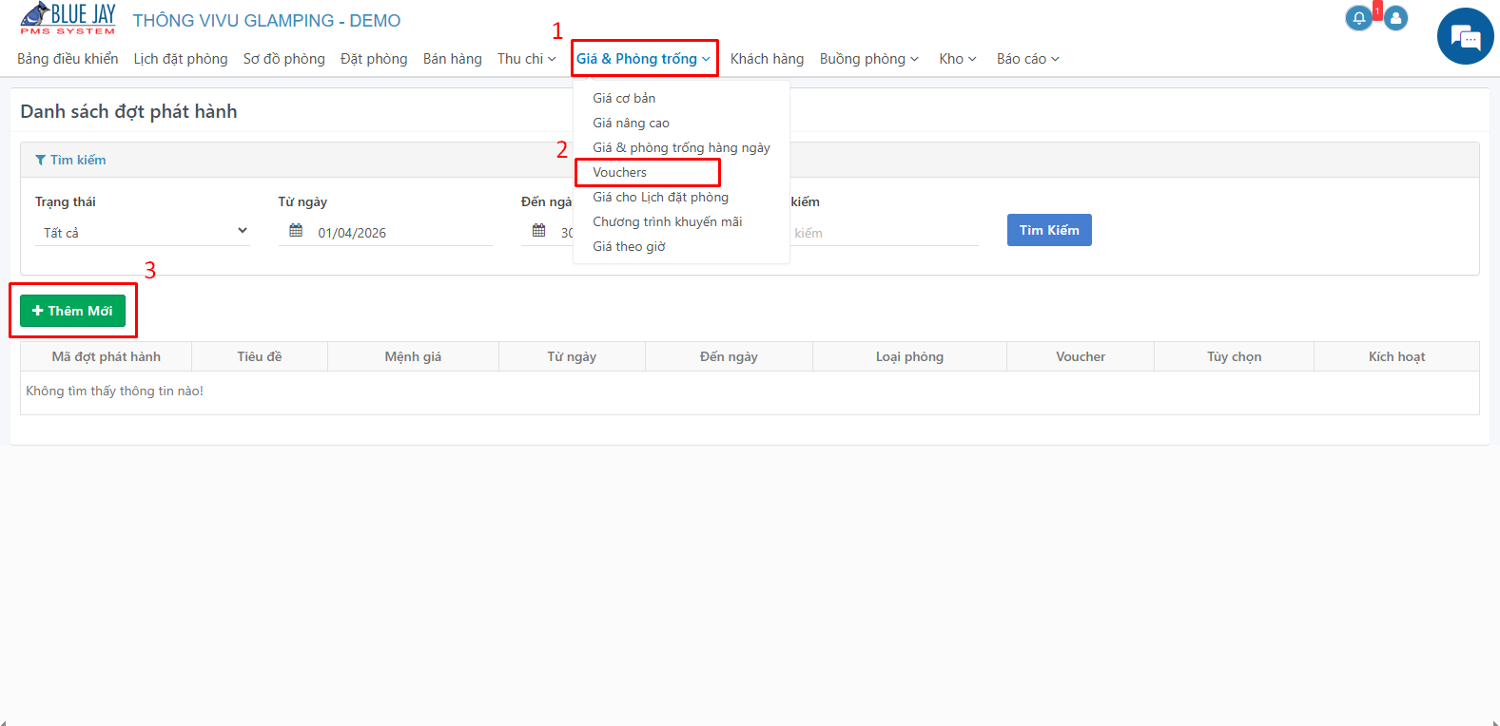Click the Thêm Mới button

pyautogui.click(x=72, y=311)
